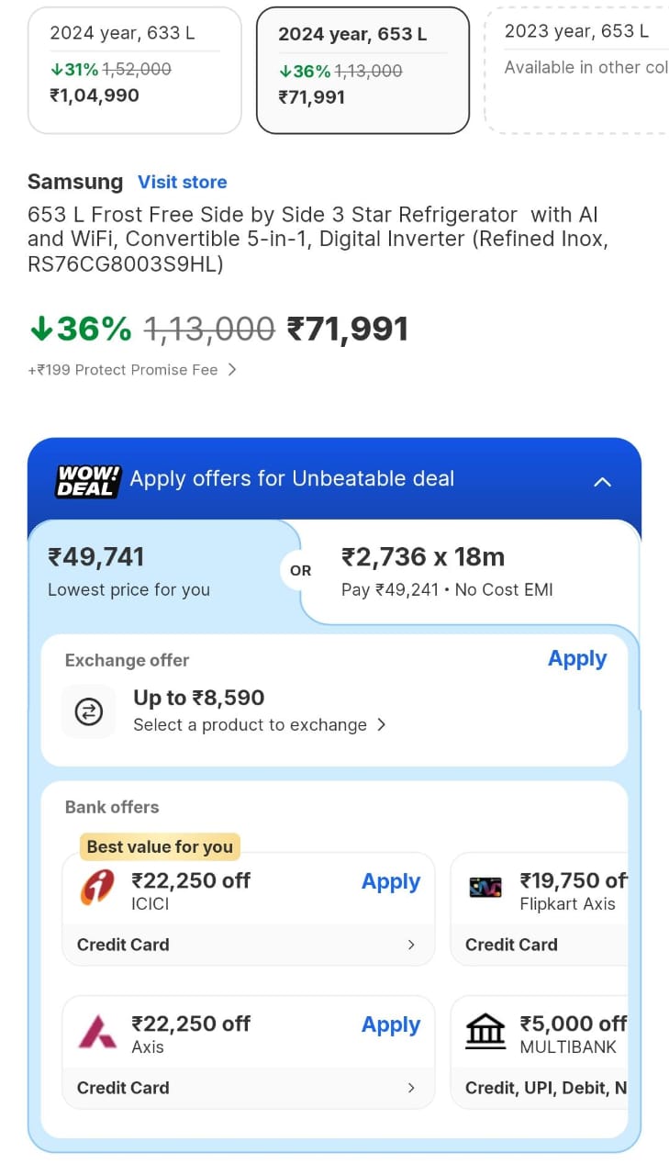Open Axis Credit Card offer details chevron

pos(410,1088)
